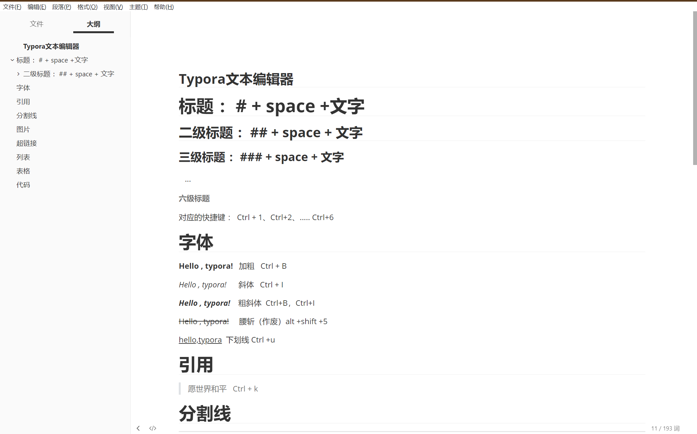Open the 文件(F) menu
697x434 pixels.
pos(12,7)
